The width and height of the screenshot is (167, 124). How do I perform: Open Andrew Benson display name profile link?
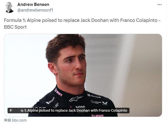(x=33, y=4)
